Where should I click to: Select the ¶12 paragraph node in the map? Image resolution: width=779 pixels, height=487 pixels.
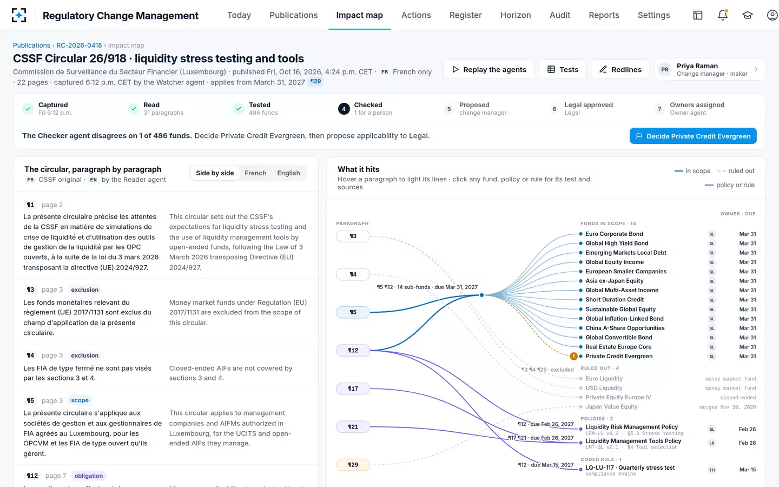(x=353, y=351)
